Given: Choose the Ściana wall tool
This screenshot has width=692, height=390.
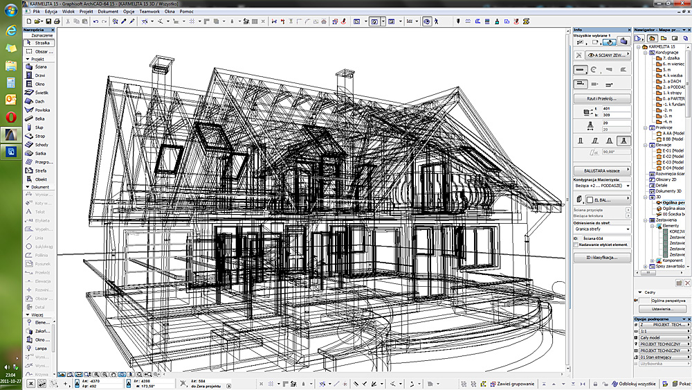Looking at the screenshot, I should (x=39, y=67).
